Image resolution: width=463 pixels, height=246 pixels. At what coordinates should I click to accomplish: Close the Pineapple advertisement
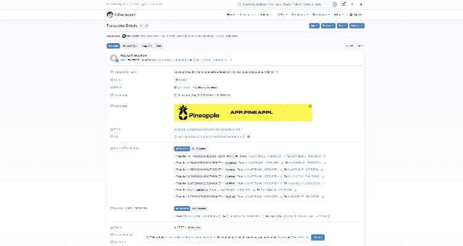click(x=310, y=106)
